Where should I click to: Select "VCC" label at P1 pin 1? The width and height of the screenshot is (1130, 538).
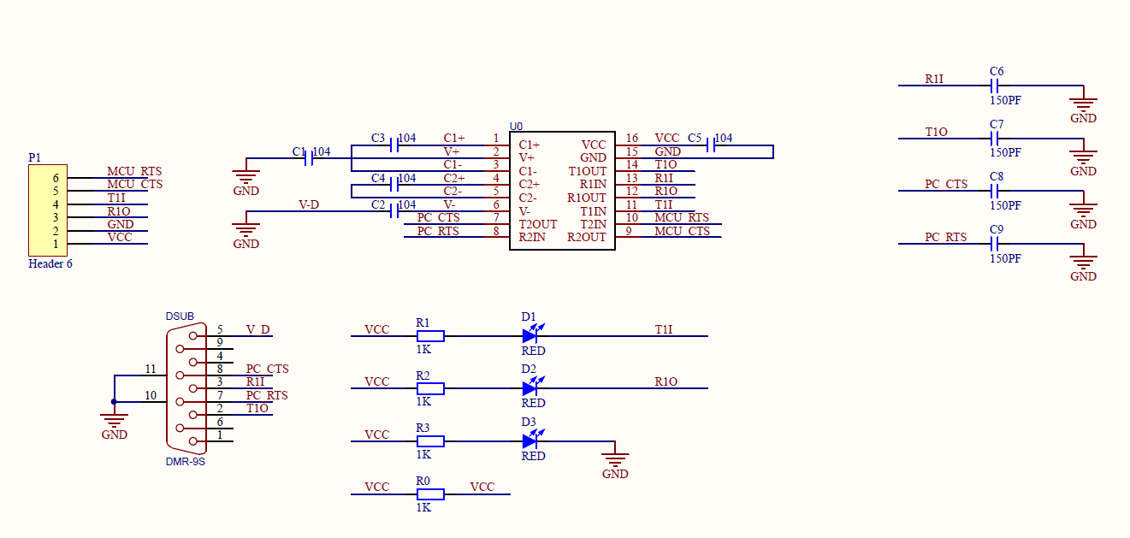pyautogui.click(x=120, y=237)
